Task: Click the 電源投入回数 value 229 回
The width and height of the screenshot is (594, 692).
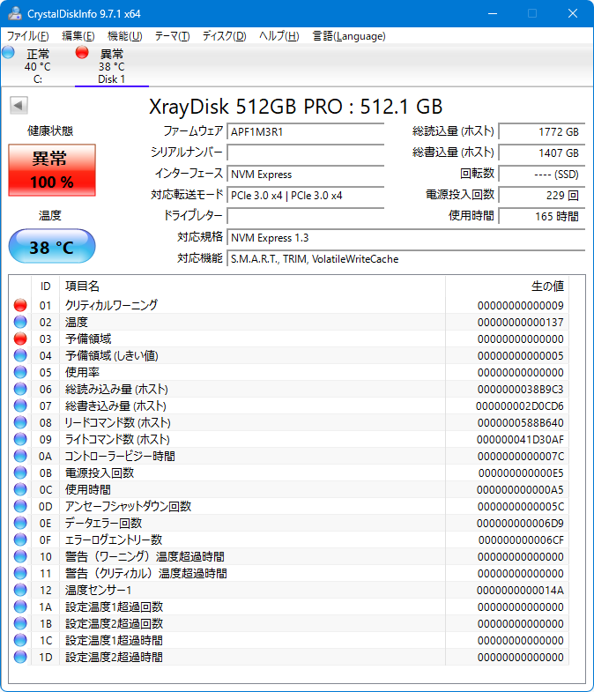Action: (x=542, y=195)
